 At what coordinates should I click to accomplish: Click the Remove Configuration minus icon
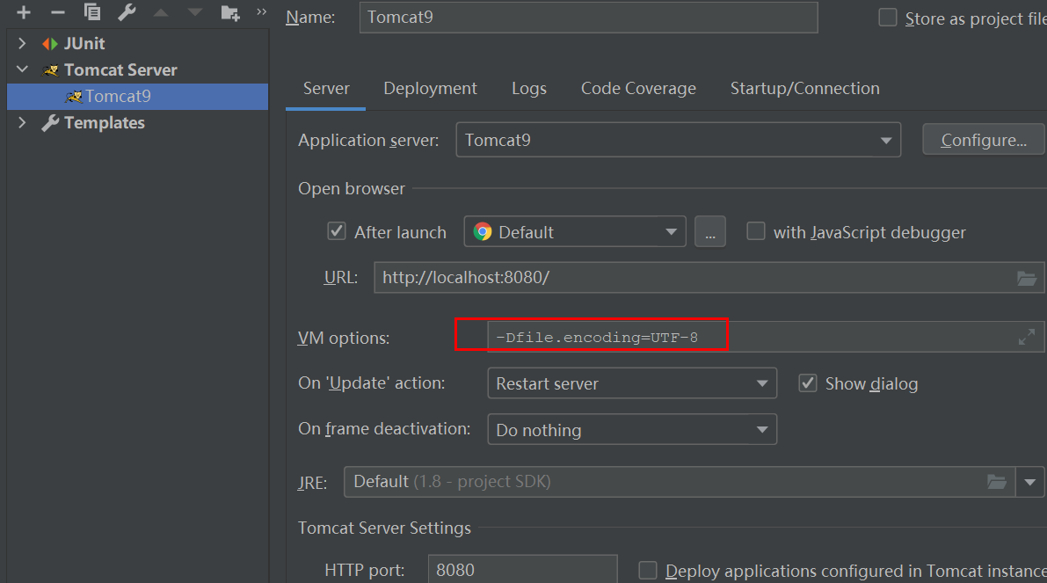58,12
